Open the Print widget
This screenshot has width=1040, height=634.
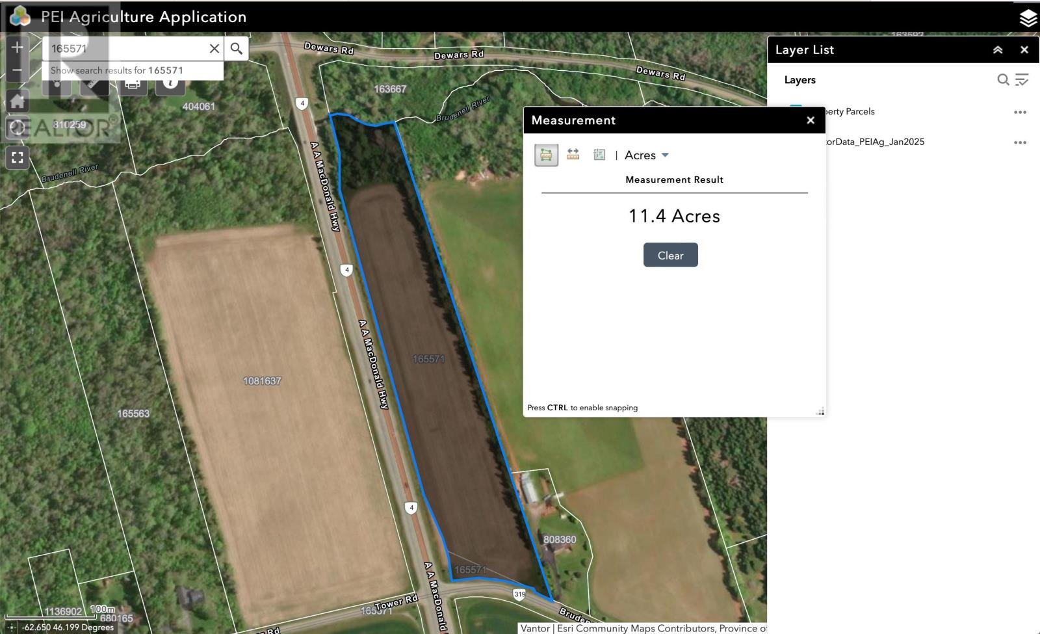tap(133, 83)
